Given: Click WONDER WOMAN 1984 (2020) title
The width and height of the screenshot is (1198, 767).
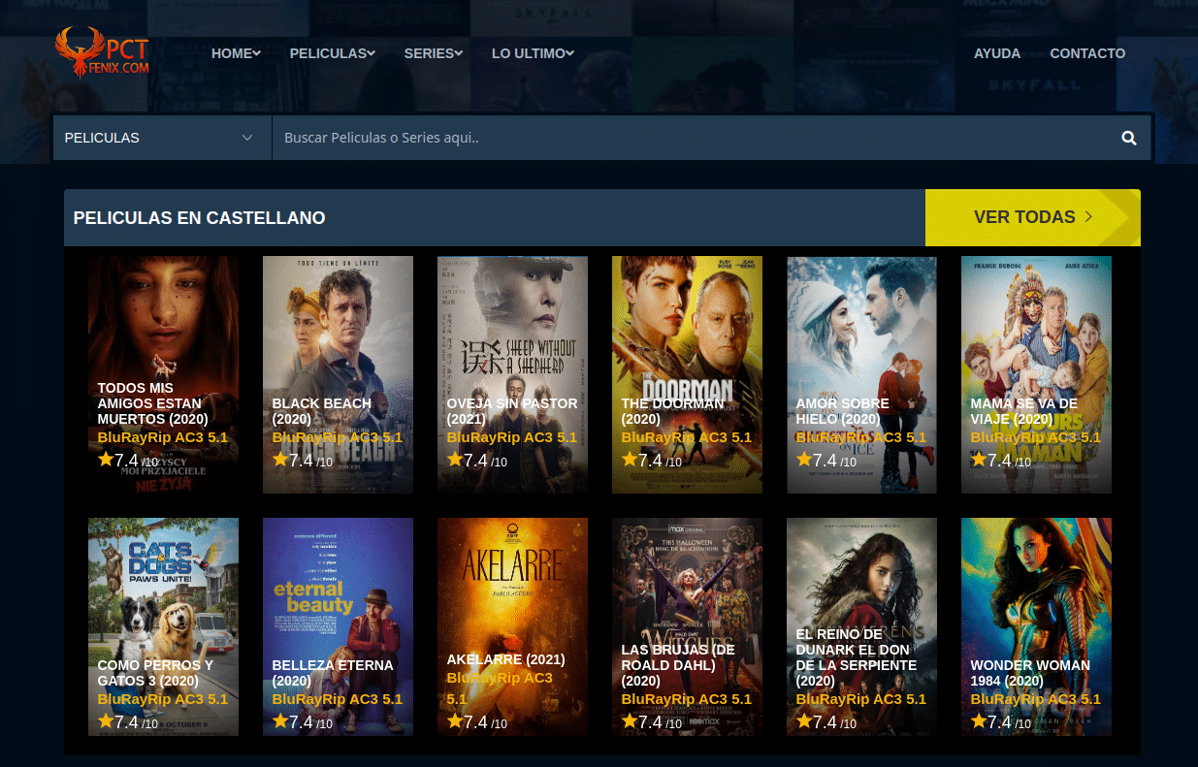Looking at the screenshot, I should [1030, 673].
